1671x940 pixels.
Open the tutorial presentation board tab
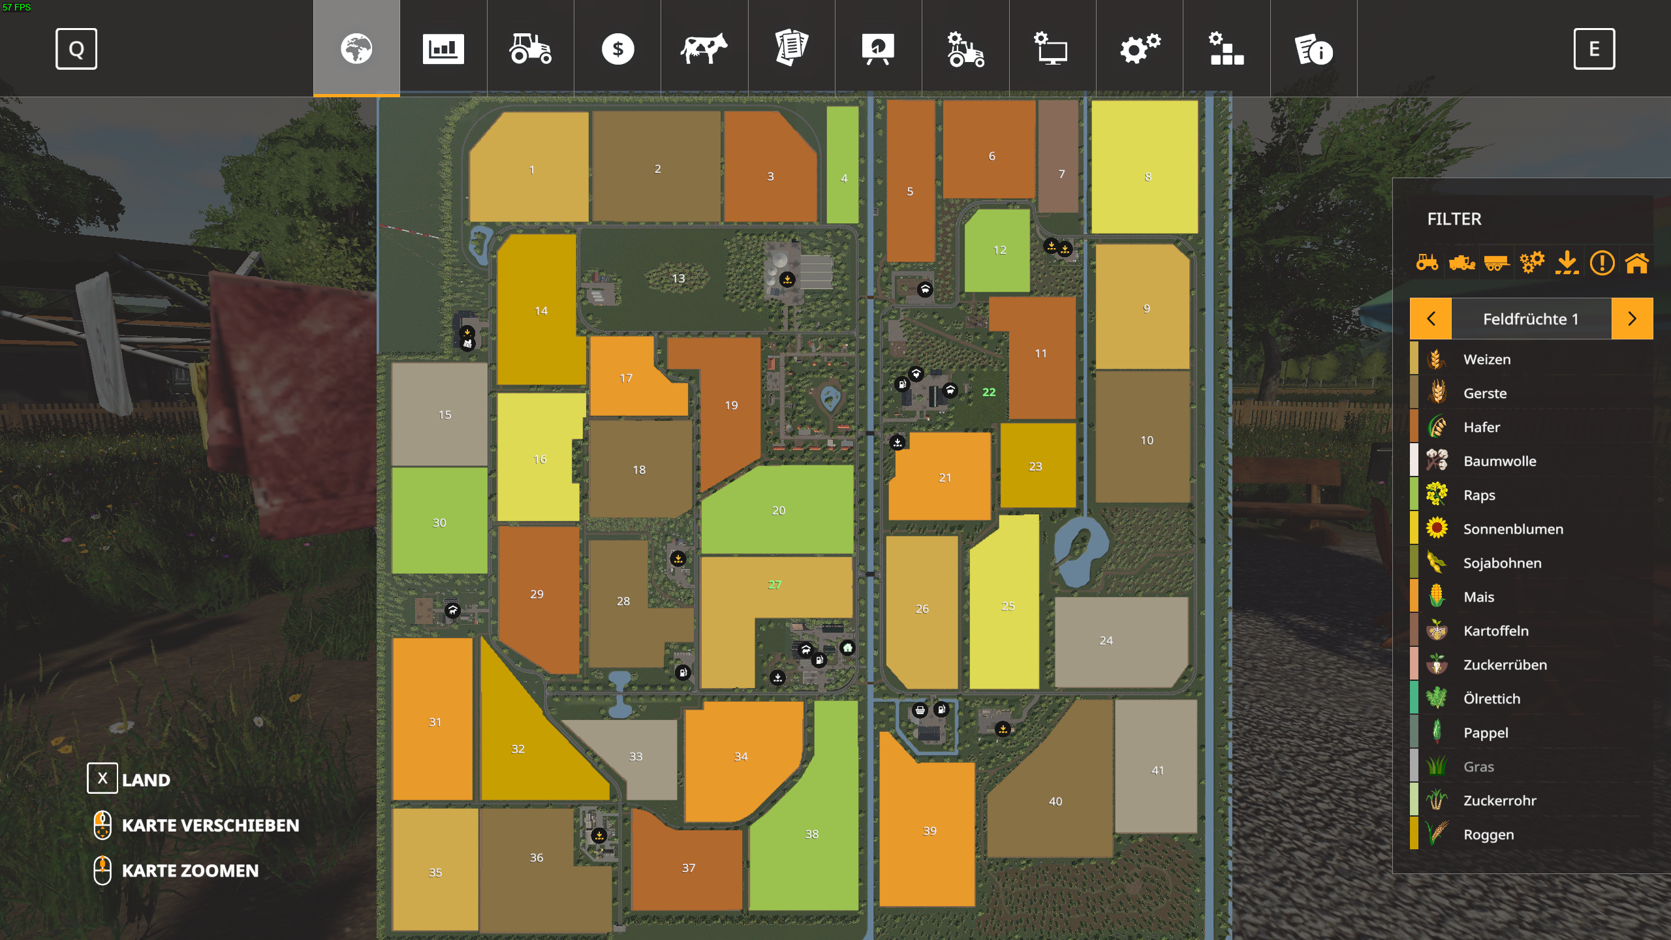(x=879, y=48)
